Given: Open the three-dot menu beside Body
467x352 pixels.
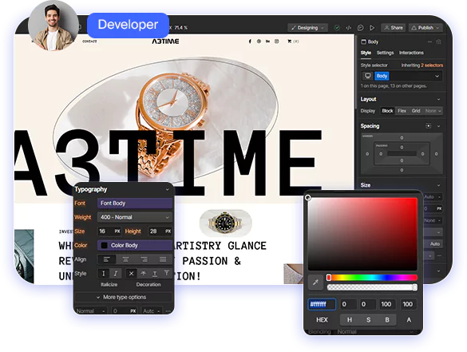Looking at the screenshot, I should (x=429, y=42).
